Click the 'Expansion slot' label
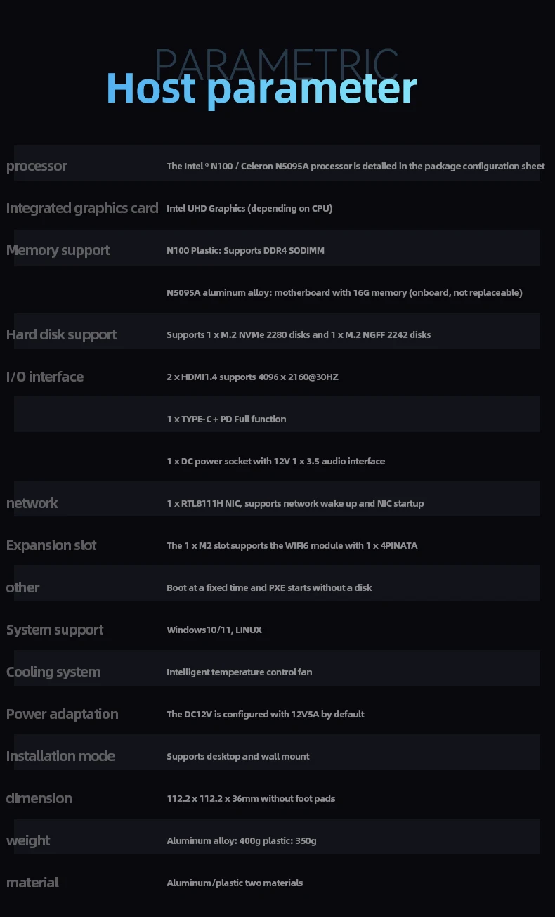 coord(51,546)
